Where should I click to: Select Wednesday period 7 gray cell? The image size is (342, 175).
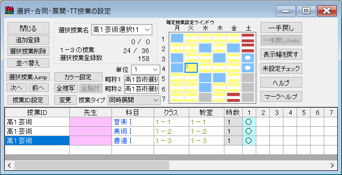click(x=205, y=98)
